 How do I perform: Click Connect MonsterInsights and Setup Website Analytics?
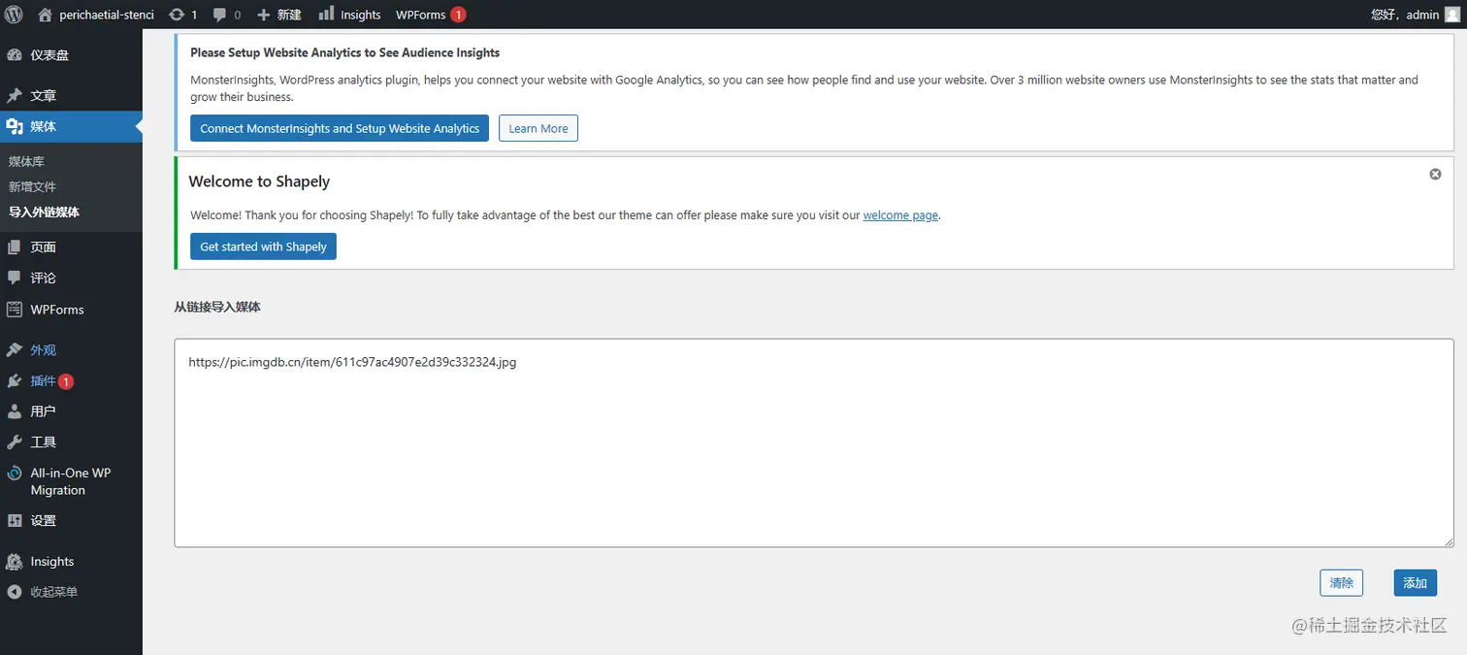pyautogui.click(x=340, y=128)
